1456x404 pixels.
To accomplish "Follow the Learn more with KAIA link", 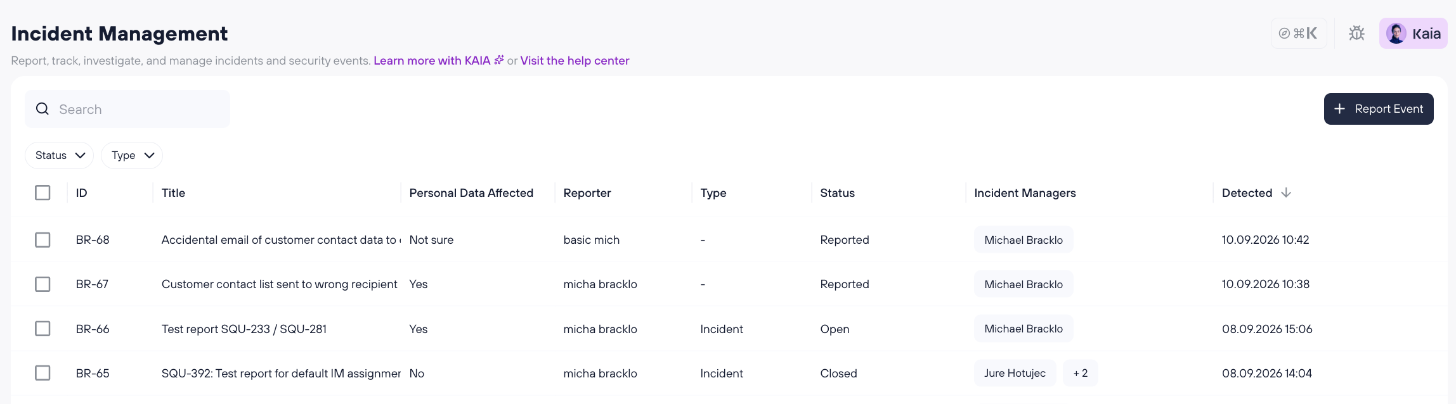I will point(432,60).
